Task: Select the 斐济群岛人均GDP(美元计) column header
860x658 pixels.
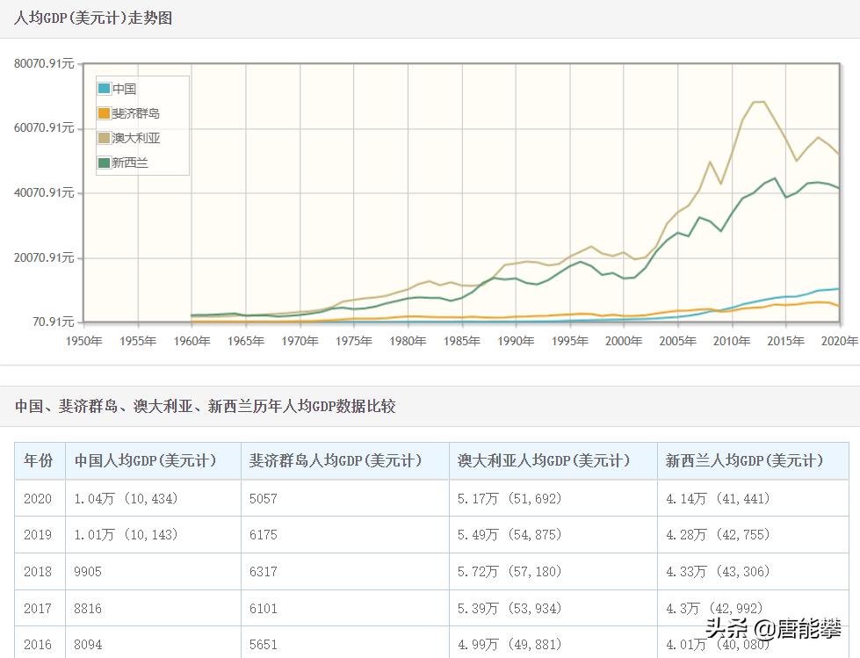Action: (335, 460)
